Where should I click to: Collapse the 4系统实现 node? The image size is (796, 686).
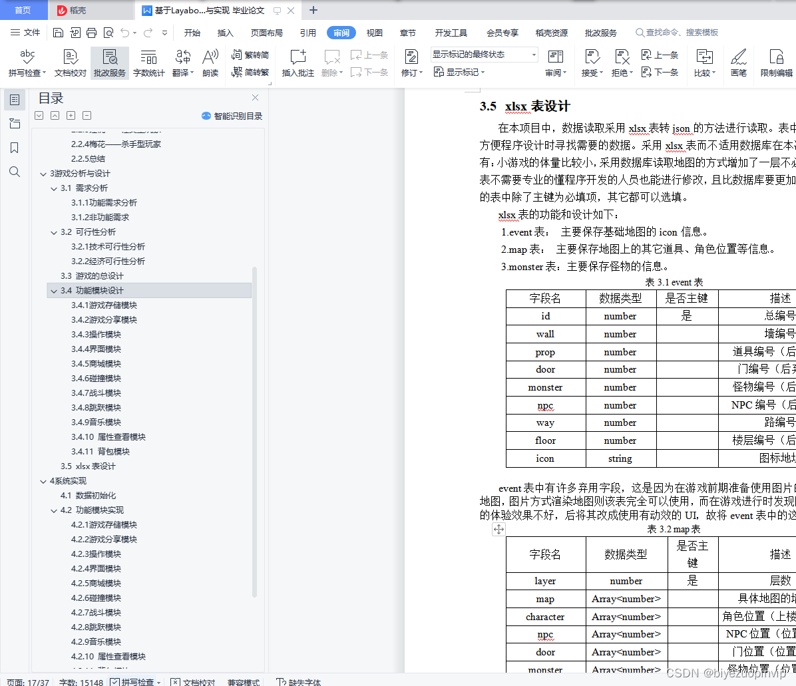[x=43, y=482]
